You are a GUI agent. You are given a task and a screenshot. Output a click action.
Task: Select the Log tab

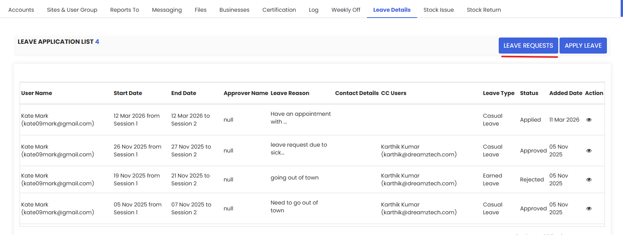coord(314,10)
